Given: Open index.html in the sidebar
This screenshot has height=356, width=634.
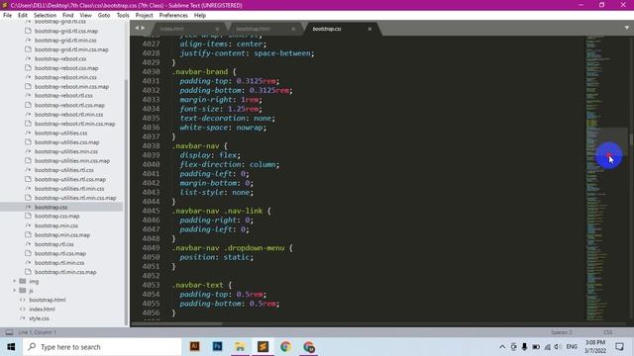Looking at the screenshot, I should 42,310.
